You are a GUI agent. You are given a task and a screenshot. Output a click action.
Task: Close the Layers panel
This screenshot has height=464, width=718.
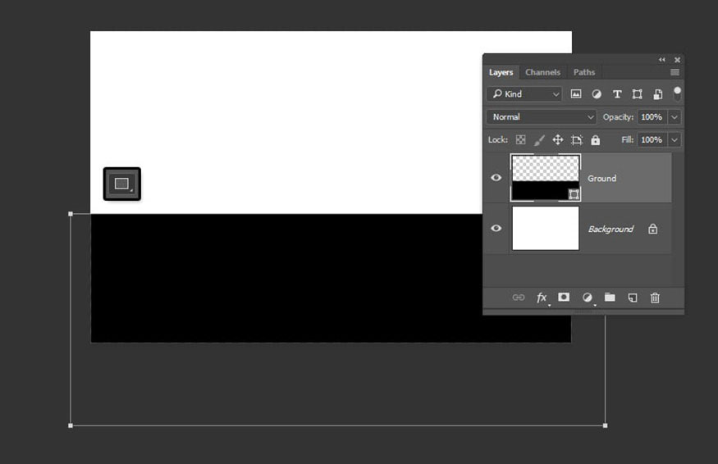click(677, 60)
